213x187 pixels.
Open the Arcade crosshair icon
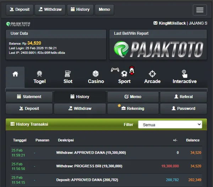tap(152, 74)
